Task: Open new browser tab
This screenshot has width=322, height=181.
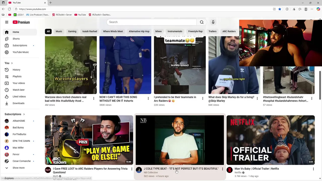Action: 51,3
